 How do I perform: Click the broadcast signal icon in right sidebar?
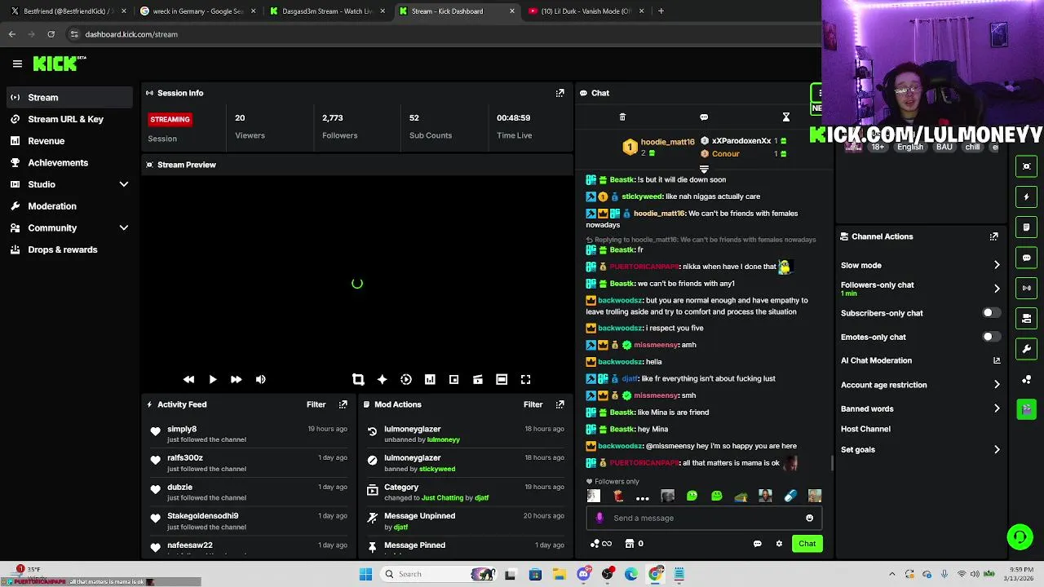[x=1026, y=288]
